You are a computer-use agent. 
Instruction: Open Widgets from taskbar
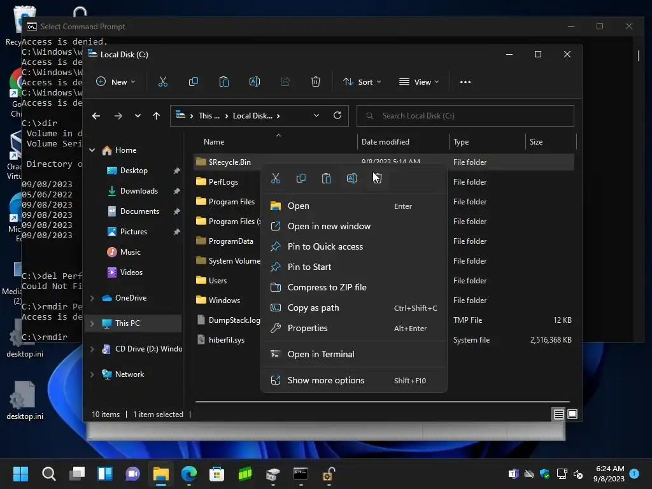coord(105,474)
